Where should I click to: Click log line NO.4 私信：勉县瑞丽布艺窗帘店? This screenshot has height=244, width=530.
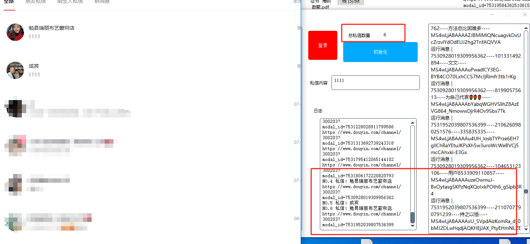pos(357,181)
